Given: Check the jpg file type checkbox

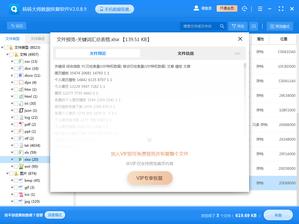Looking at the screenshot, I should [16, 201].
